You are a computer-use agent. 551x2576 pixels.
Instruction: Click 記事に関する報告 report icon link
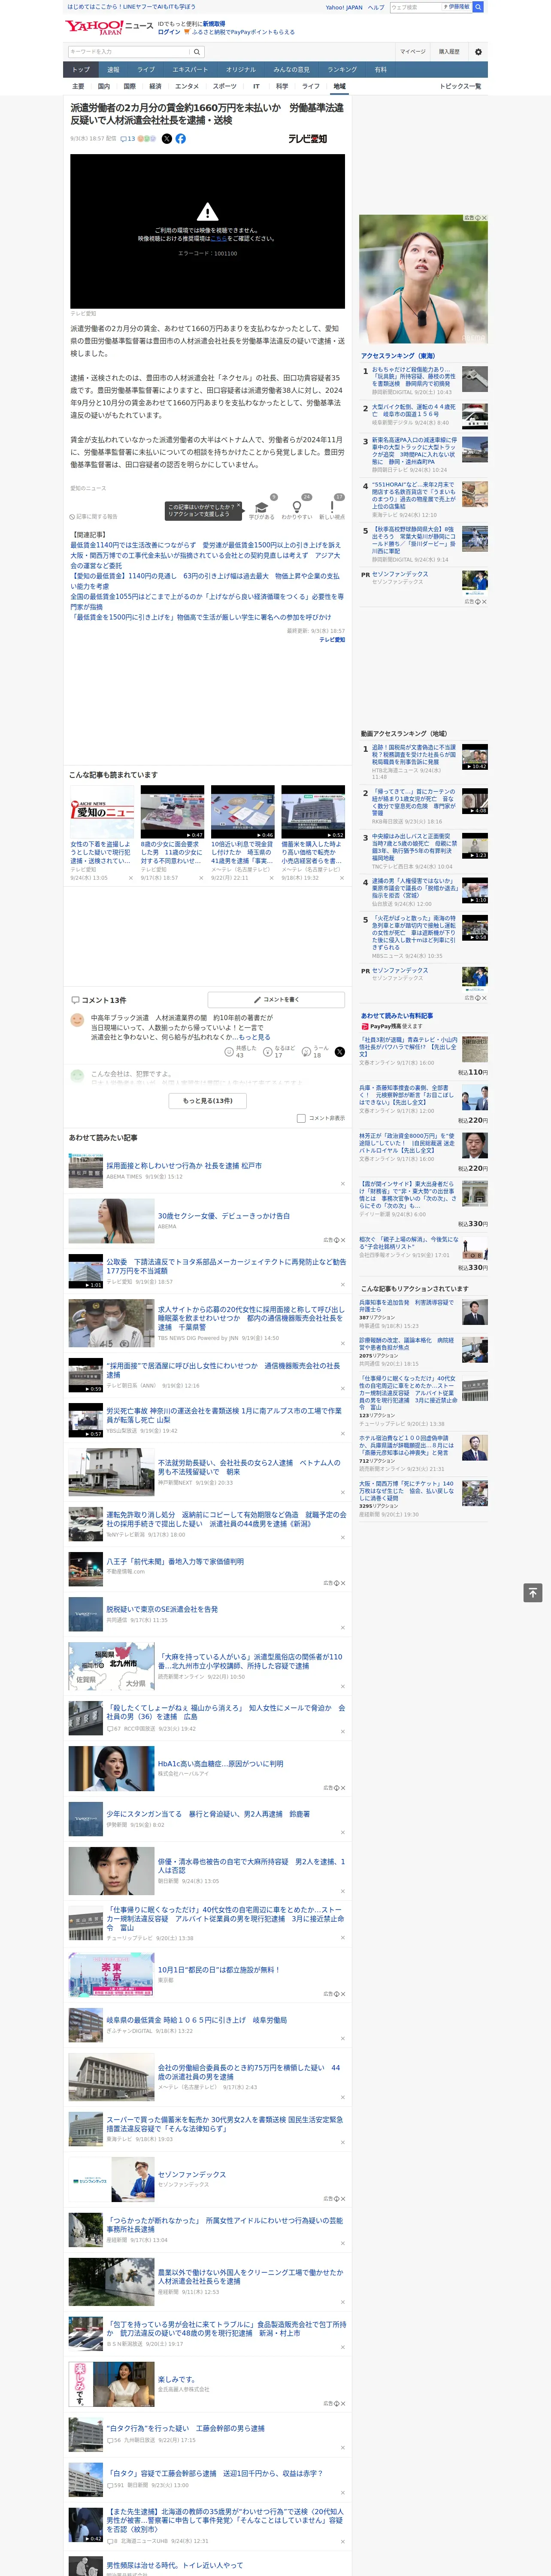click(94, 517)
